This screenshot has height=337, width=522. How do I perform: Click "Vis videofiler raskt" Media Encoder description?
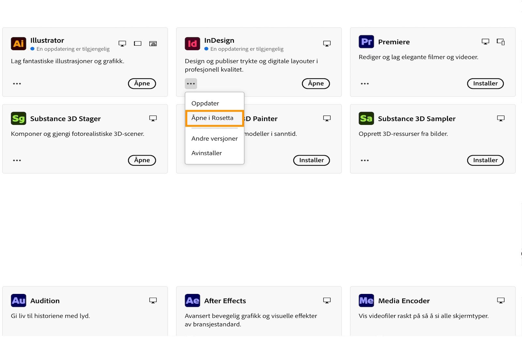(x=424, y=316)
